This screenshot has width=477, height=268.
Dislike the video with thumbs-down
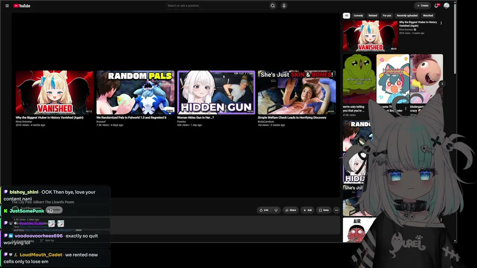[x=276, y=210]
